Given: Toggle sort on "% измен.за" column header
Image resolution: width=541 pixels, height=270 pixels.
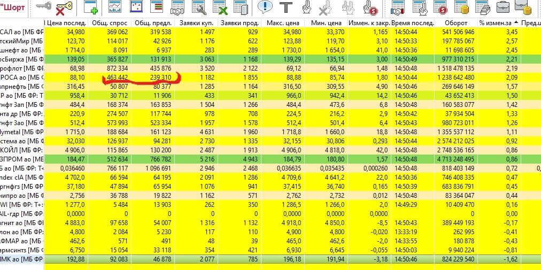Looking at the screenshot, I should click(499, 23).
